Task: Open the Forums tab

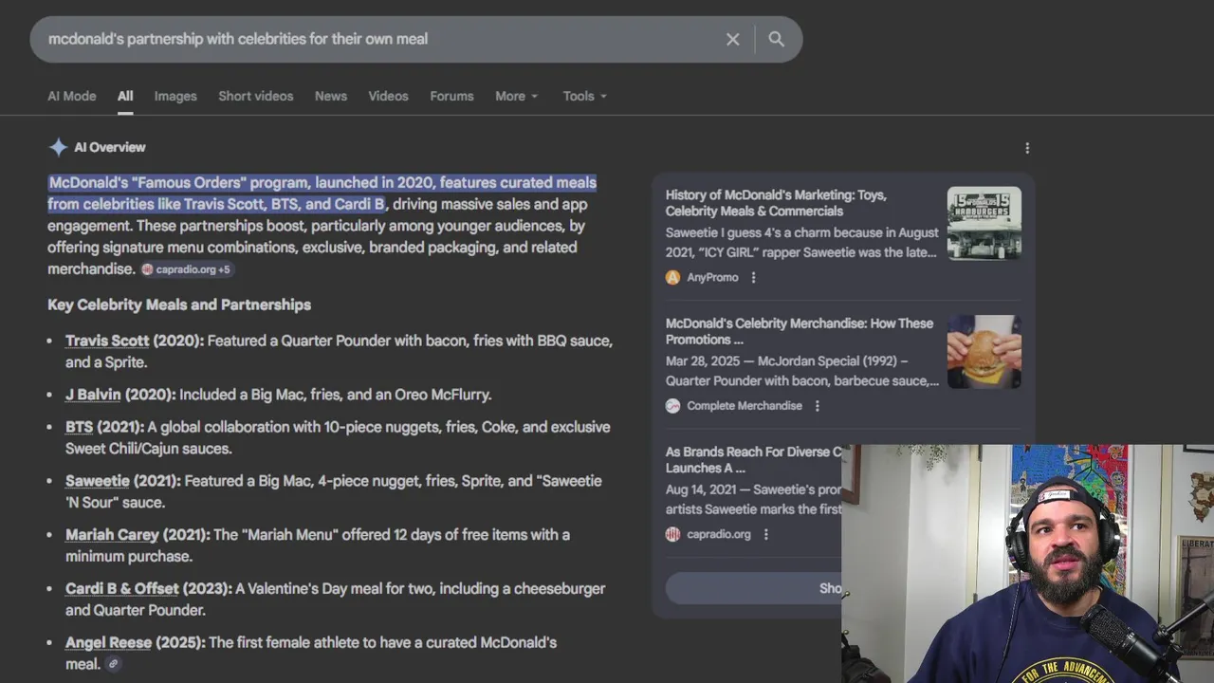Action: click(451, 96)
